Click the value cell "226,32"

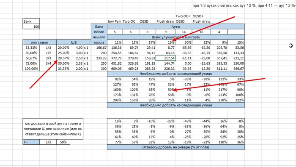[x=166, y=69]
